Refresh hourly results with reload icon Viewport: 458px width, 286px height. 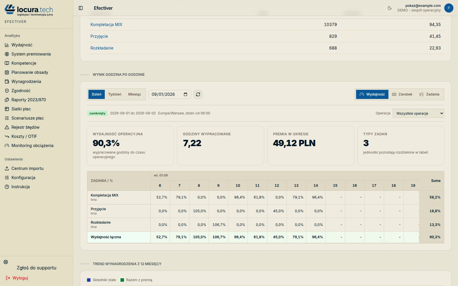tap(198, 94)
